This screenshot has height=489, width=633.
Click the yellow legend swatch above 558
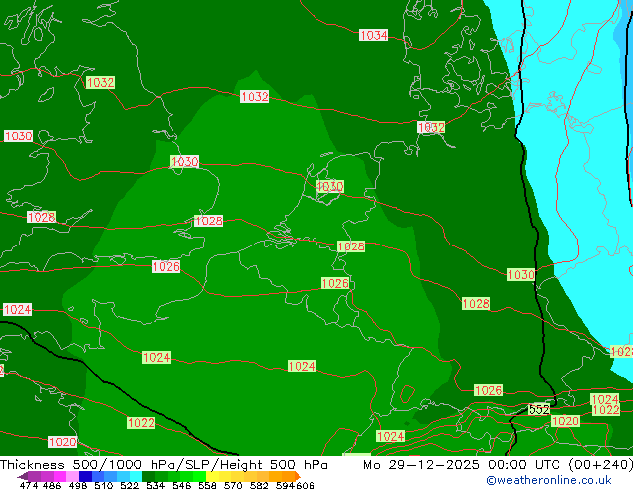pos(212,476)
